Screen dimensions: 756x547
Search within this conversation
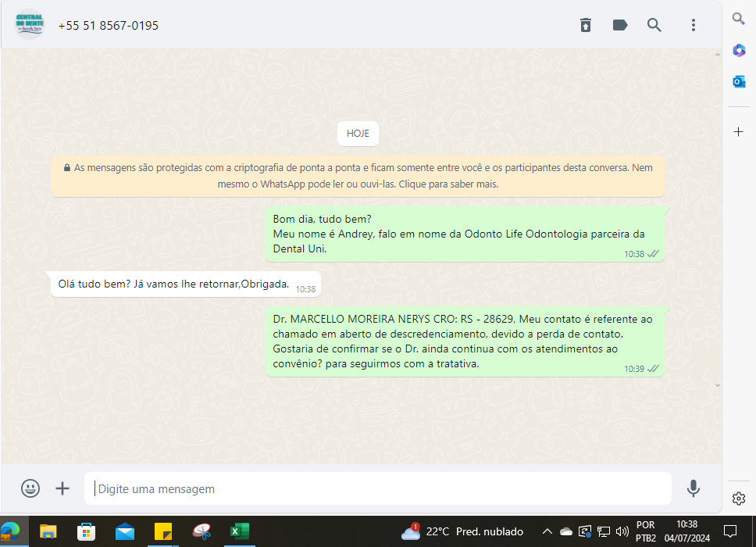654,25
